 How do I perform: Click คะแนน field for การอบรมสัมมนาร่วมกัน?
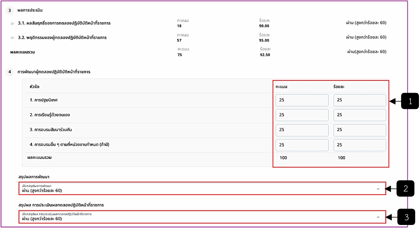[302, 130]
